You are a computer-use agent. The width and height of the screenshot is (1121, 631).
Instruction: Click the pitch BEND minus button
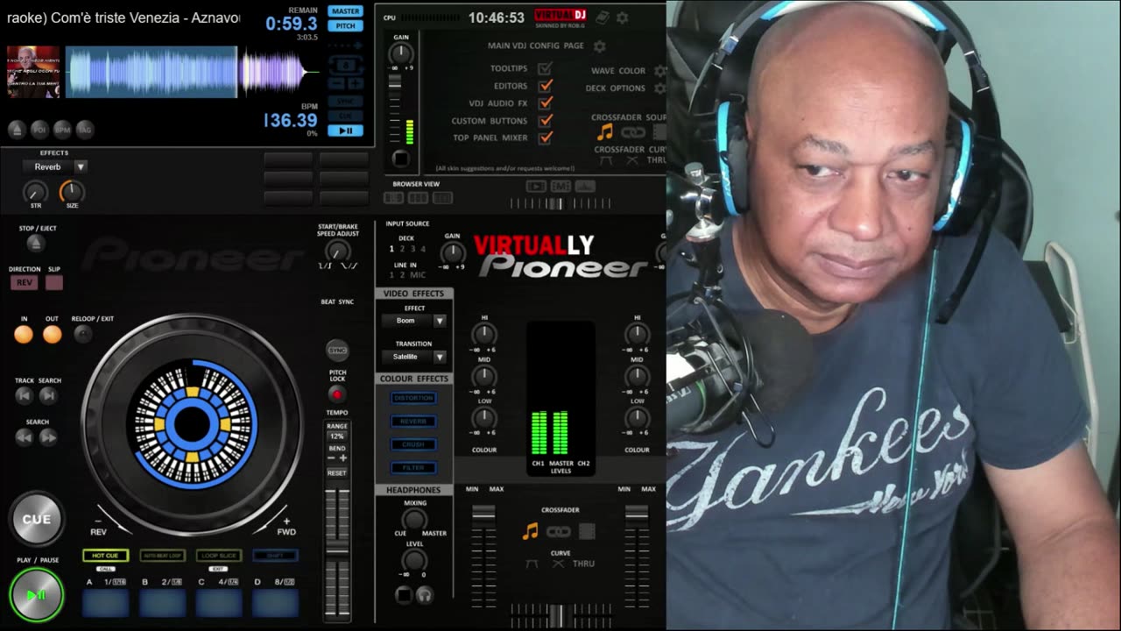(x=330, y=458)
